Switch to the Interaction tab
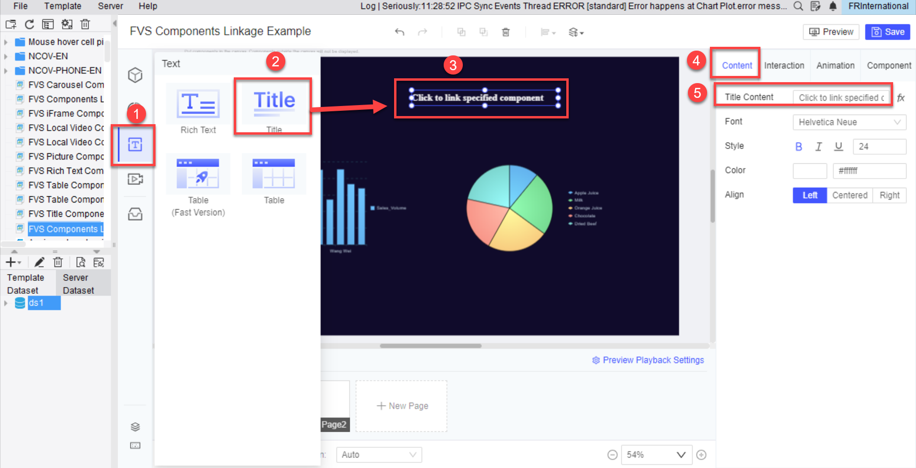The width and height of the screenshot is (916, 468). coord(784,65)
